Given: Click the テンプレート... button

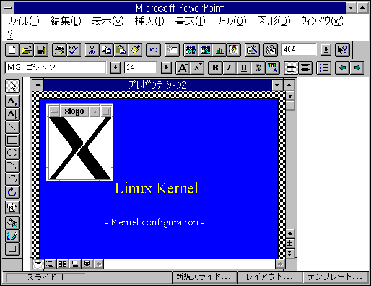Looking at the screenshot, I should (x=336, y=277).
